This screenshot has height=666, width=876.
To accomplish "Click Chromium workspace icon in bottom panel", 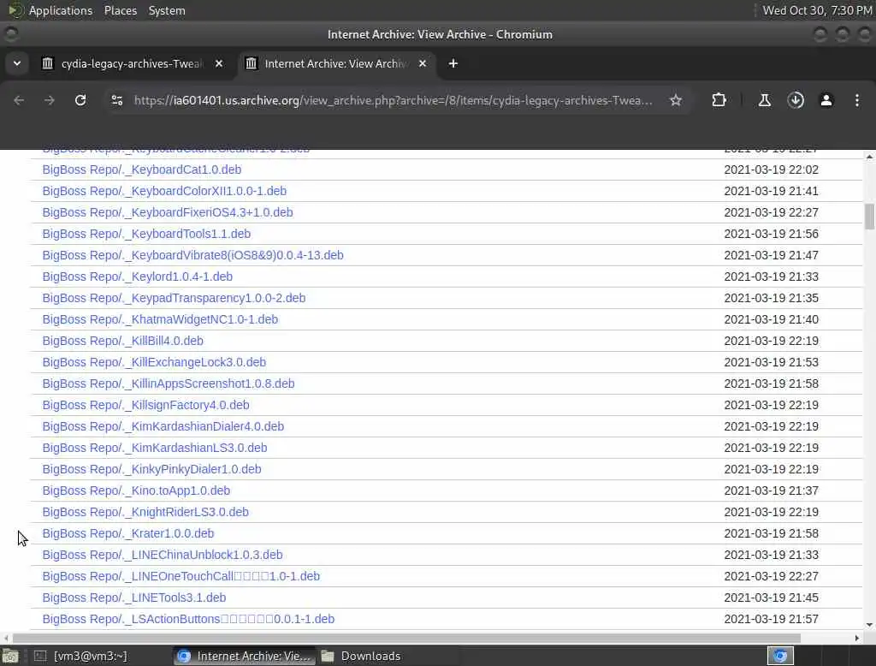I will [x=780, y=656].
